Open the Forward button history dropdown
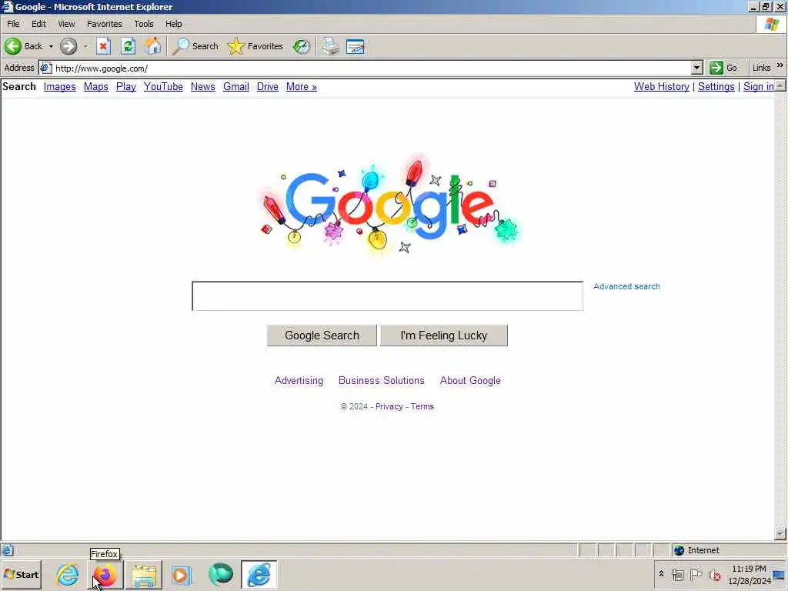The image size is (788, 591). click(x=85, y=46)
